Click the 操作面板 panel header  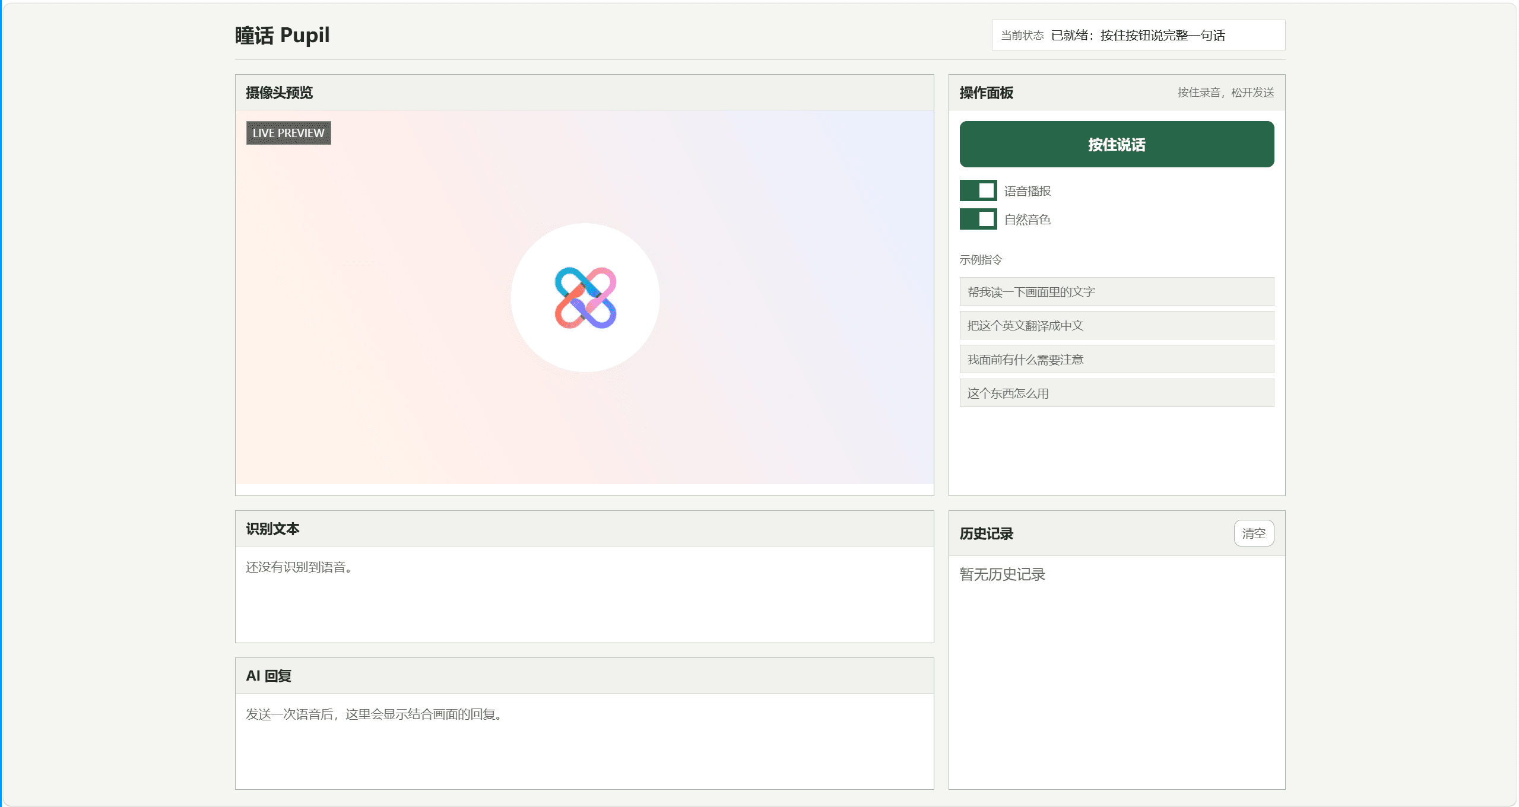pos(1117,93)
